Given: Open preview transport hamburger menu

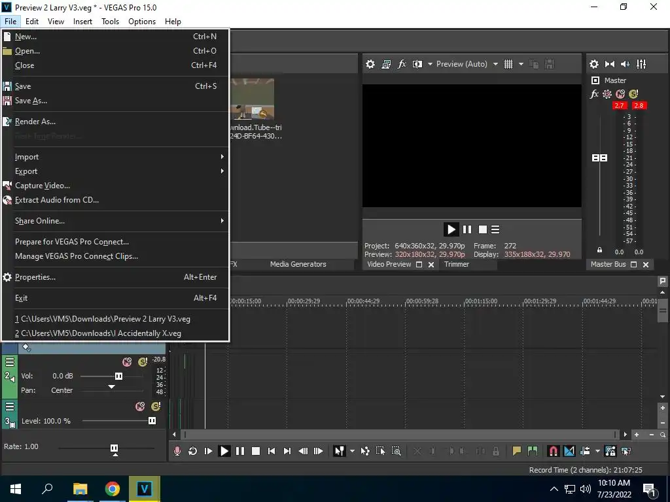Looking at the screenshot, I should coord(495,229).
